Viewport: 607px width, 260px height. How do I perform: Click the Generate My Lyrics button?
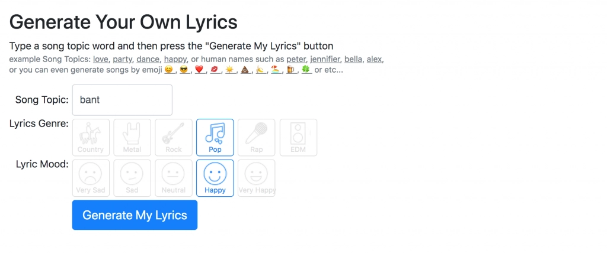point(135,215)
